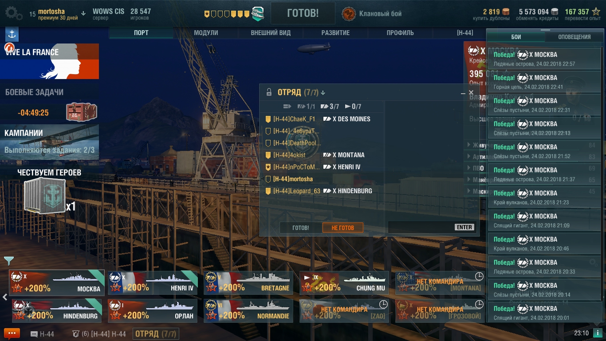
Task: Expand the ОТРЯД division dropdown arrow
Action: pos(323,93)
